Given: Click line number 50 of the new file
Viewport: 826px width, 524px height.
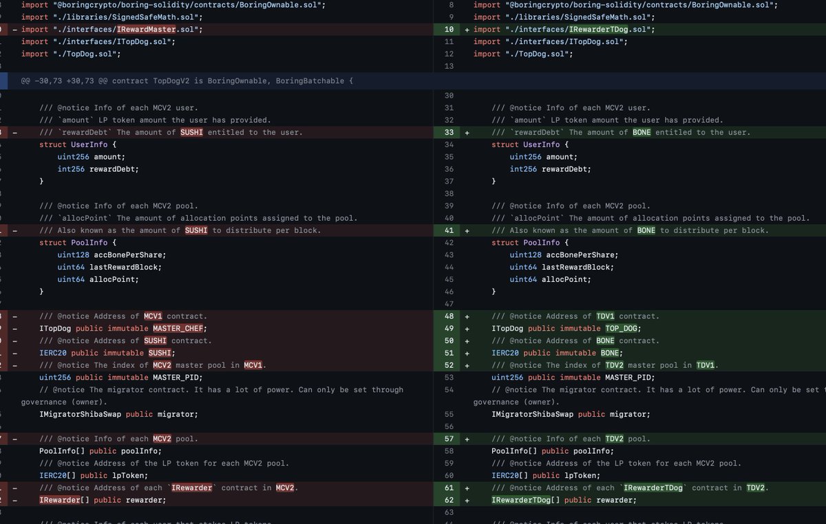Looking at the screenshot, I should point(449,341).
